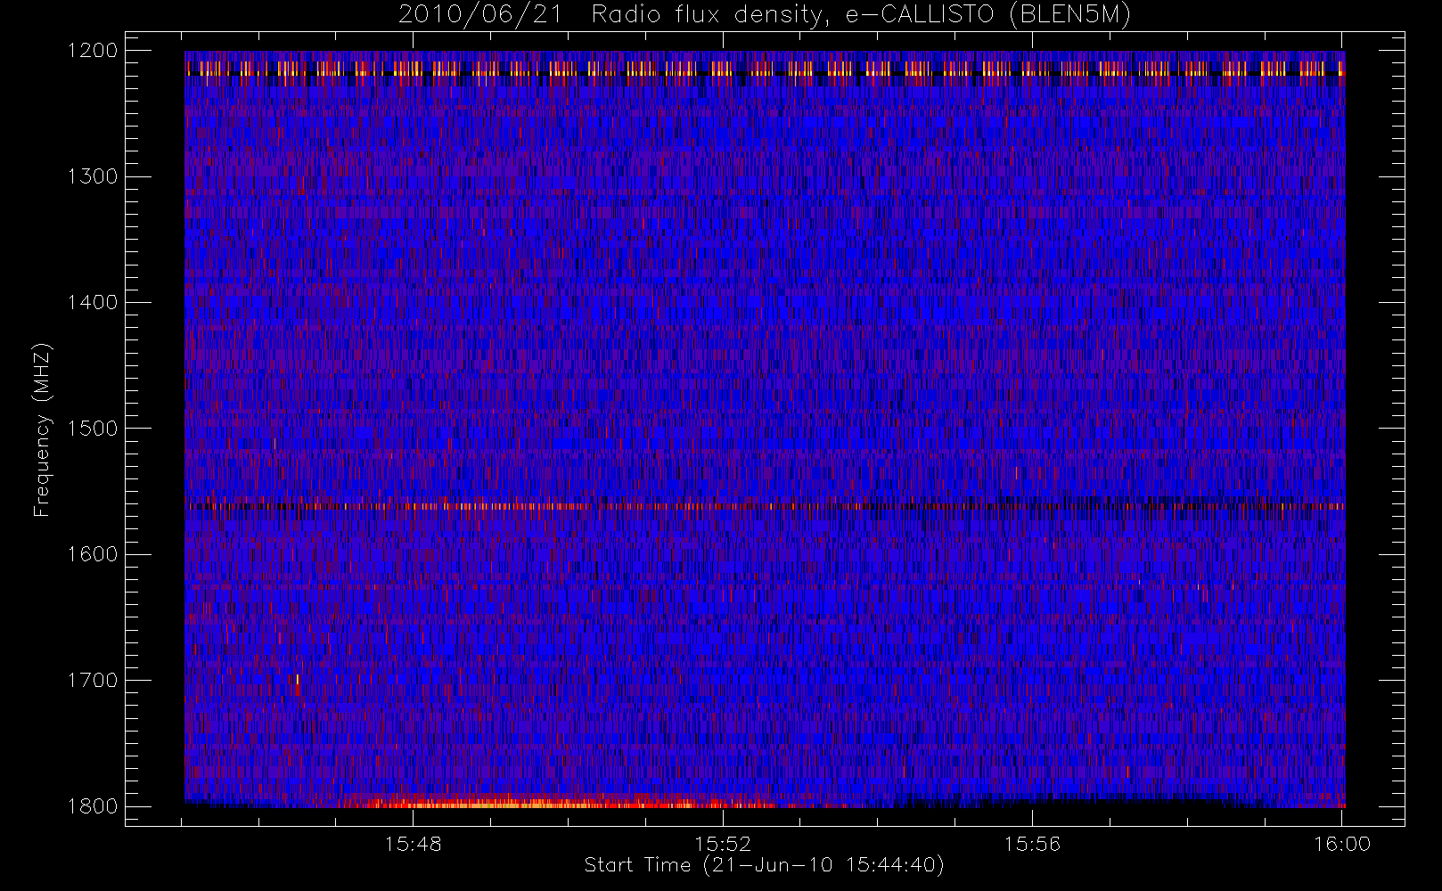The height and width of the screenshot is (891, 1442).
Task: Click the 15:48 time tick label
Action: (x=414, y=844)
